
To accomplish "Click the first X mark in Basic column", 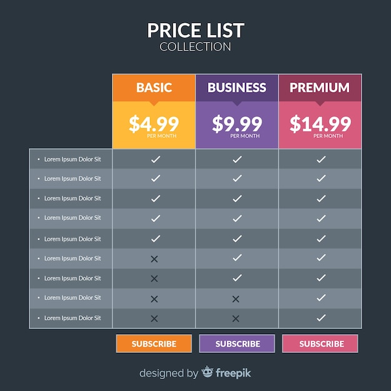I will pyautogui.click(x=154, y=259).
